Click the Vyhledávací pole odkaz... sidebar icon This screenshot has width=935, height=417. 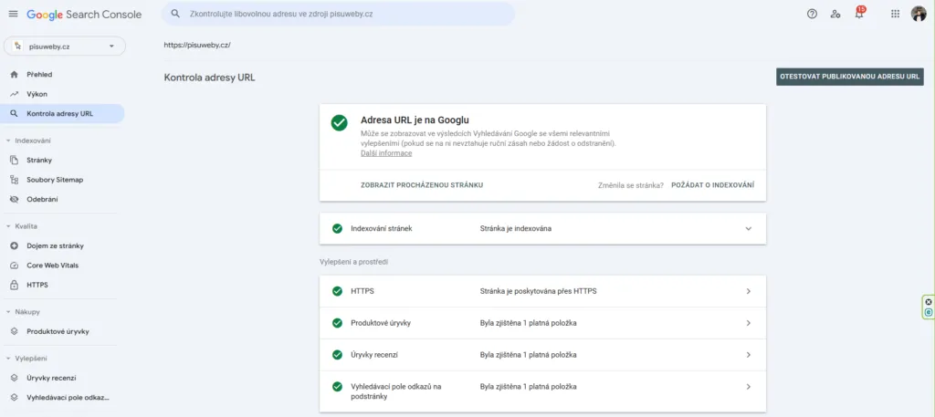[15, 397]
